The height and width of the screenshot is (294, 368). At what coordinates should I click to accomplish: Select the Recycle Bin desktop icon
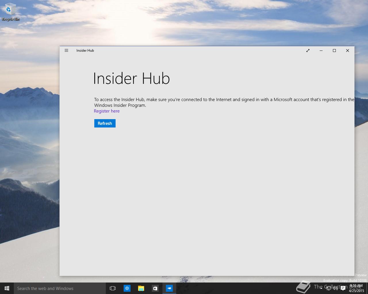click(x=11, y=12)
